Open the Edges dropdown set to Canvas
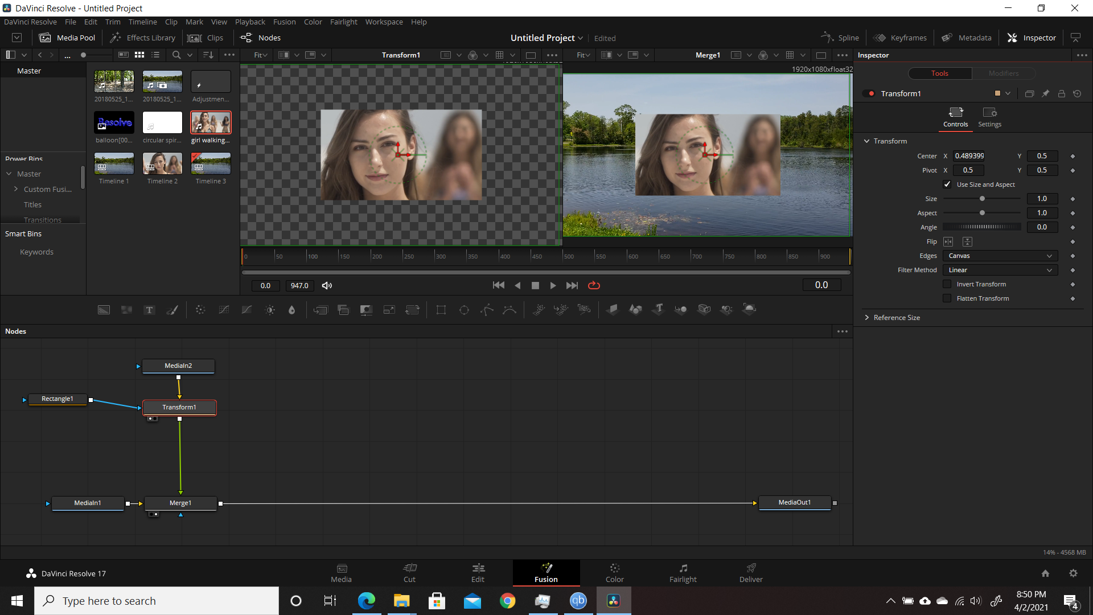Image resolution: width=1093 pixels, height=615 pixels. (x=1000, y=256)
